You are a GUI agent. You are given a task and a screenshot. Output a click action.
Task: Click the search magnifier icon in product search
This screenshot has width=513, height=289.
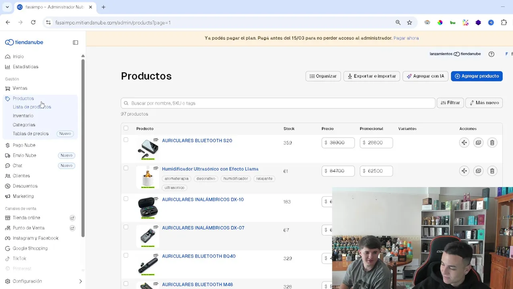(x=126, y=103)
